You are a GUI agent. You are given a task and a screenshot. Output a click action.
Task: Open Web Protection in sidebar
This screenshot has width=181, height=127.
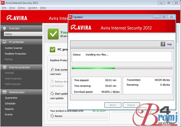(x=13, y=79)
